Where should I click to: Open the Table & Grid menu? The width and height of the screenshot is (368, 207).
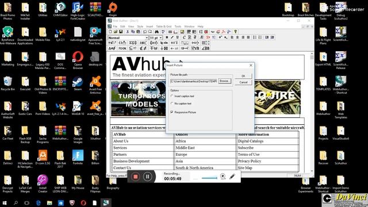pyautogui.click(x=164, y=26)
